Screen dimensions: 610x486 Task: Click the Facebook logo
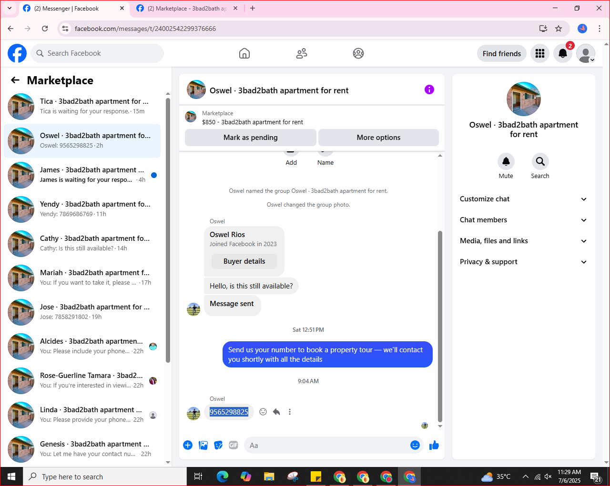(x=17, y=53)
